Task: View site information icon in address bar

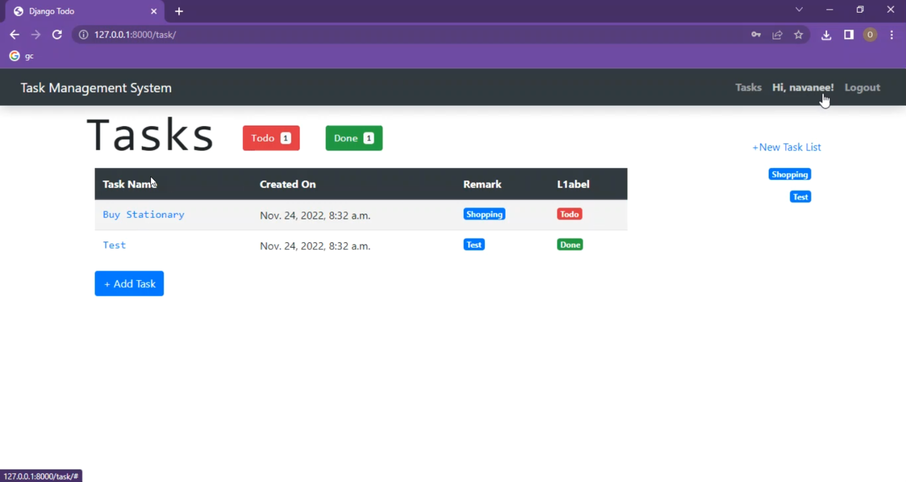Action: [x=83, y=34]
